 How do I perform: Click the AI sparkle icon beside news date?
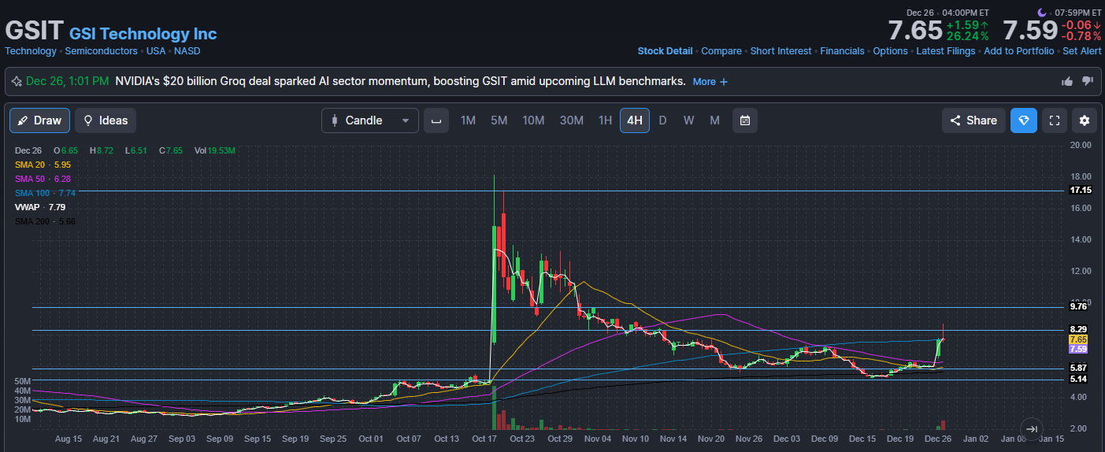tap(17, 81)
